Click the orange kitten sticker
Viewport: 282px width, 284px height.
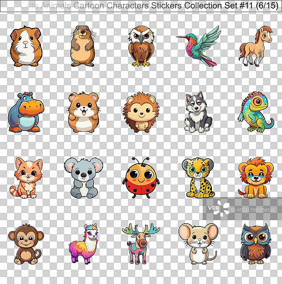[26, 178]
